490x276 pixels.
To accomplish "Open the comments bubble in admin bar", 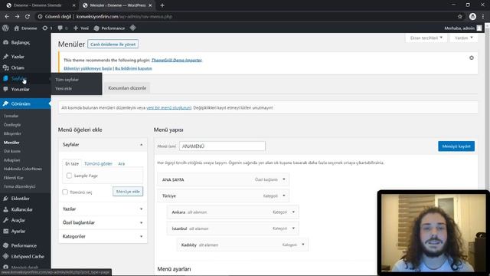I will [60, 28].
